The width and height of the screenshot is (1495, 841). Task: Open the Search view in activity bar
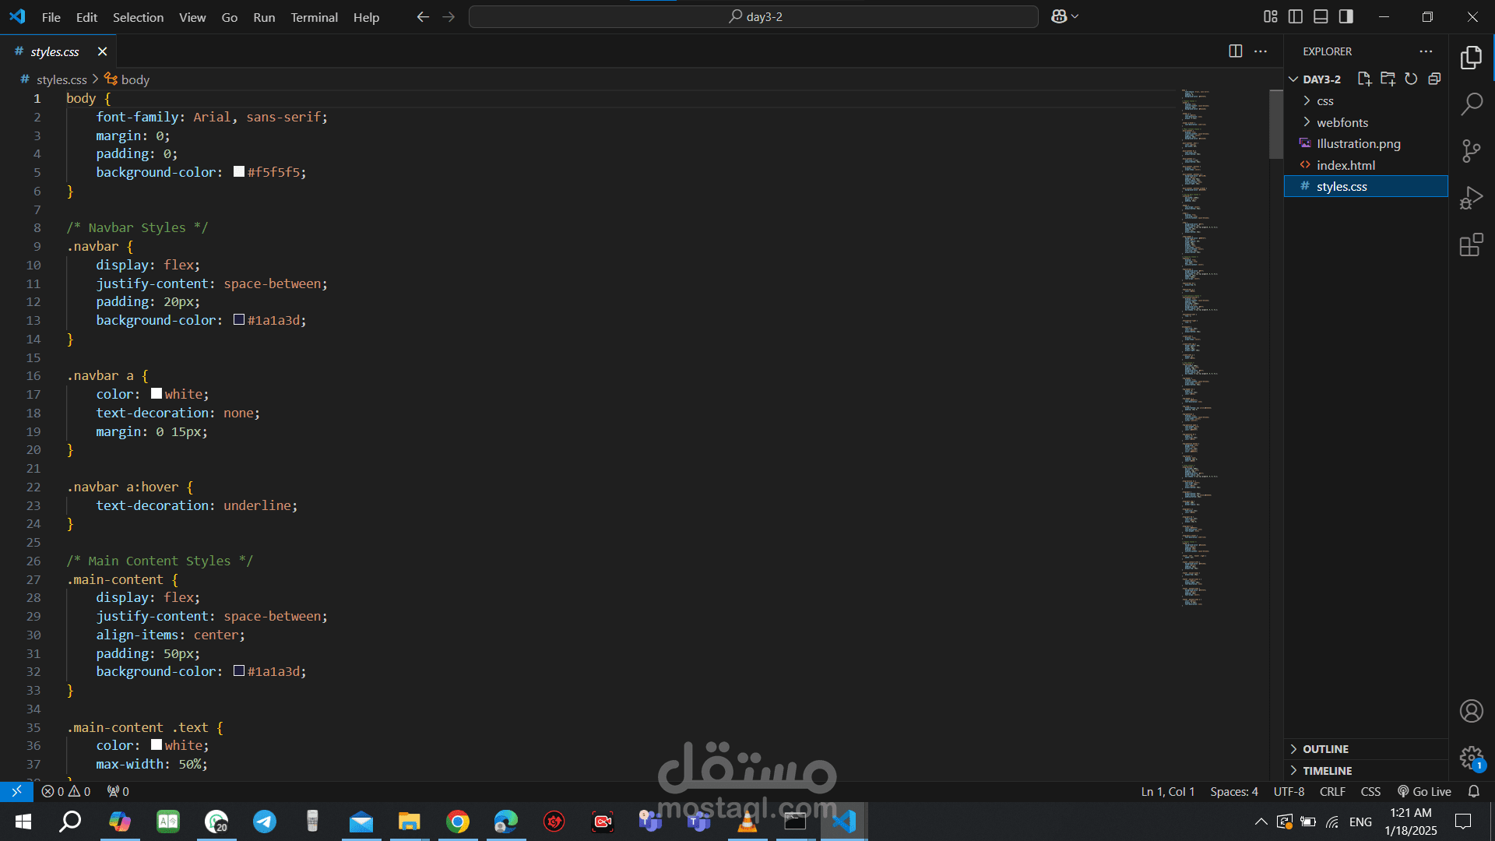tap(1471, 104)
